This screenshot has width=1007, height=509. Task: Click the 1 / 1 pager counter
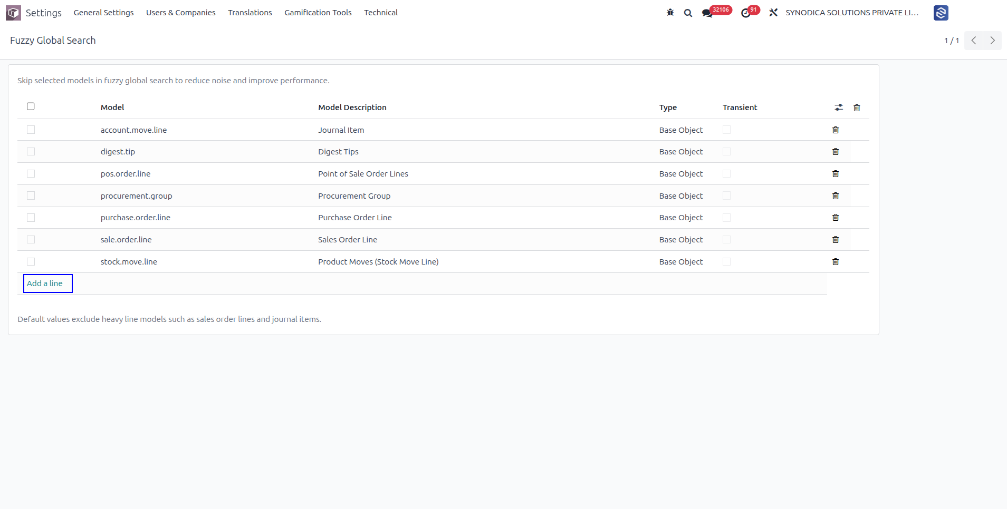click(x=952, y=41)
